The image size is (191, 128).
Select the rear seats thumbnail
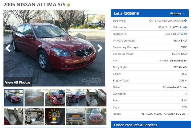[x=14, y=116]
